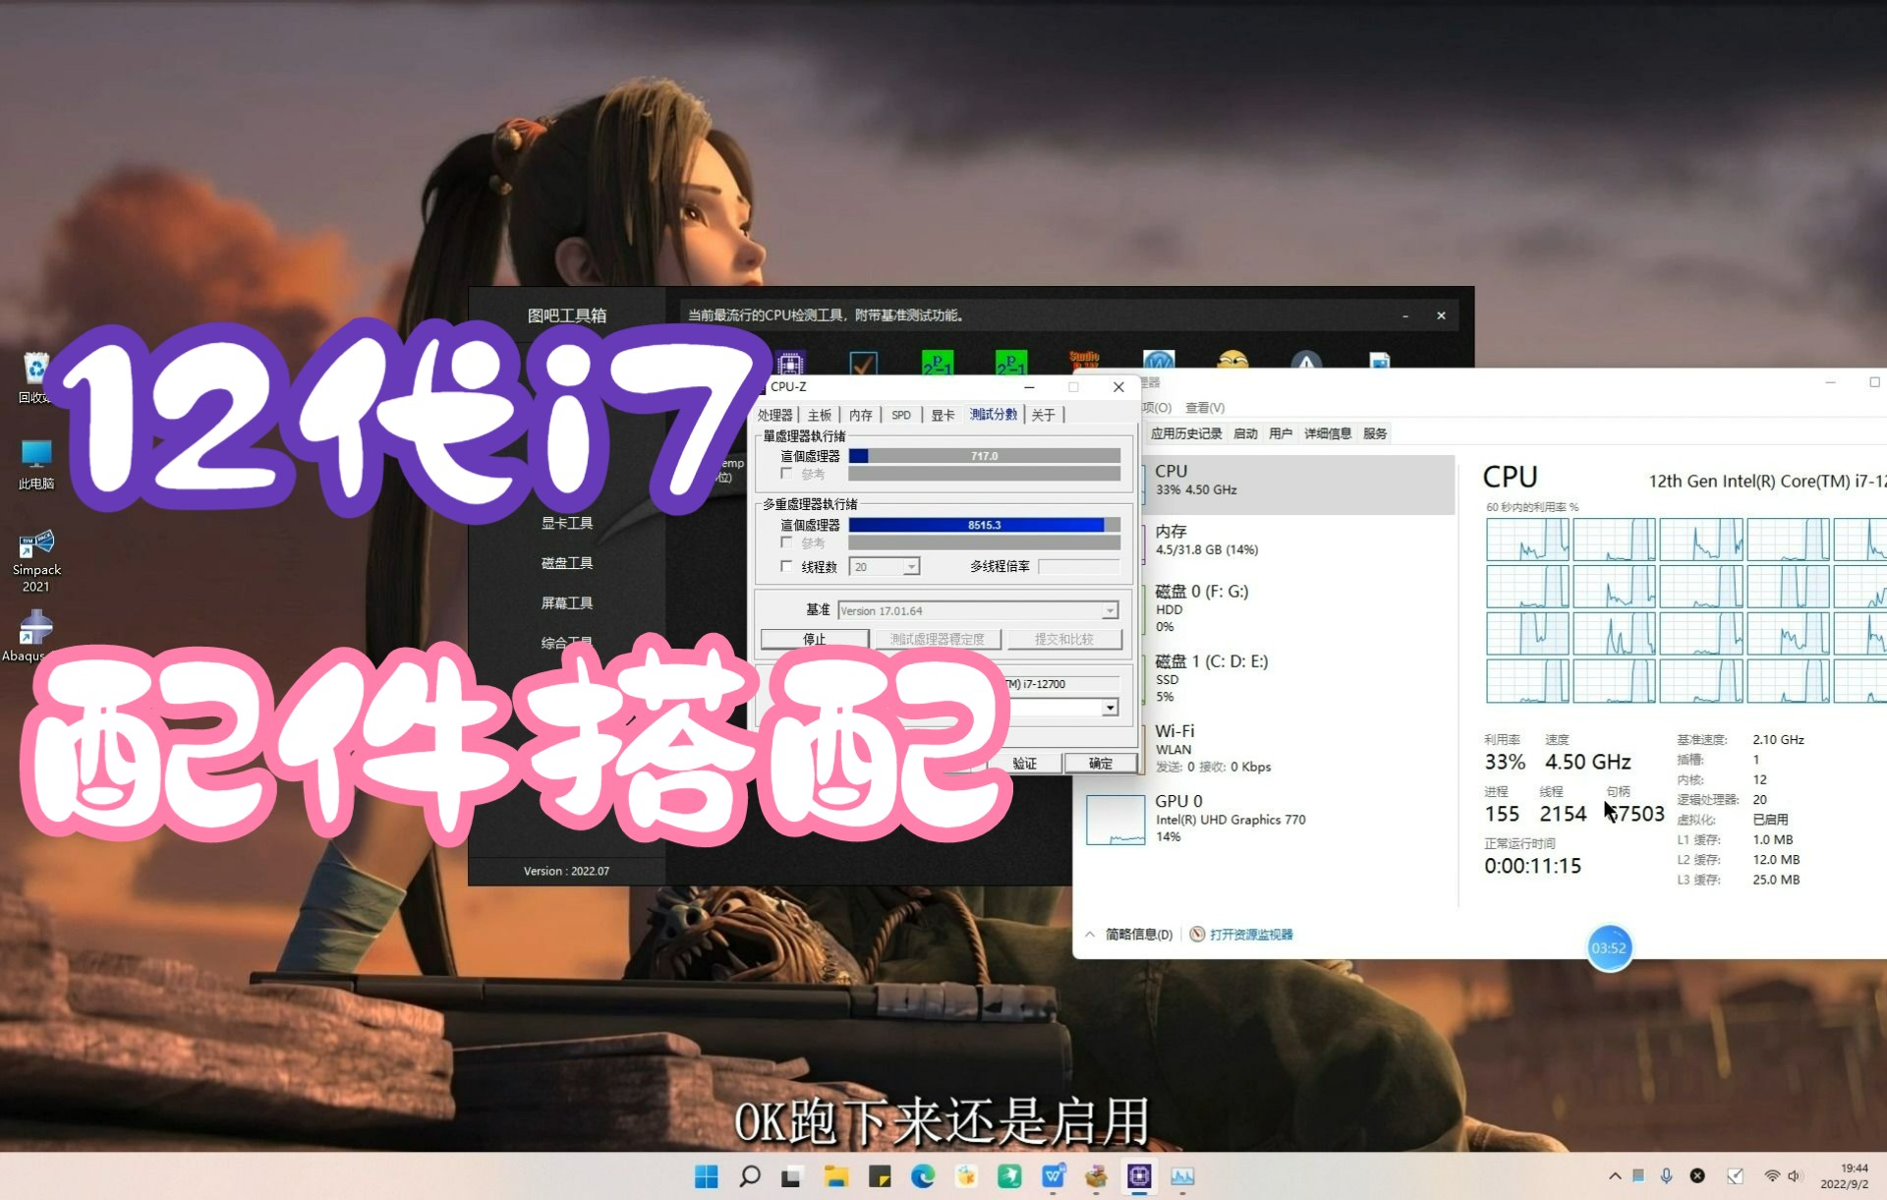Open the SPD tab in CPU-Z
This screenshot has height=1200, width=1887.
(901, 415)
